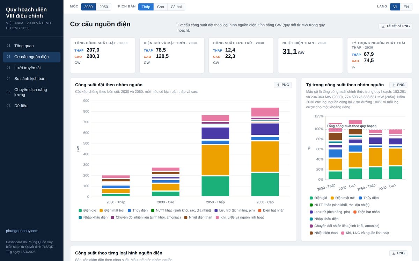Toggle Thủy điện legend in main chart
The image size is (419, 261).
138,211
